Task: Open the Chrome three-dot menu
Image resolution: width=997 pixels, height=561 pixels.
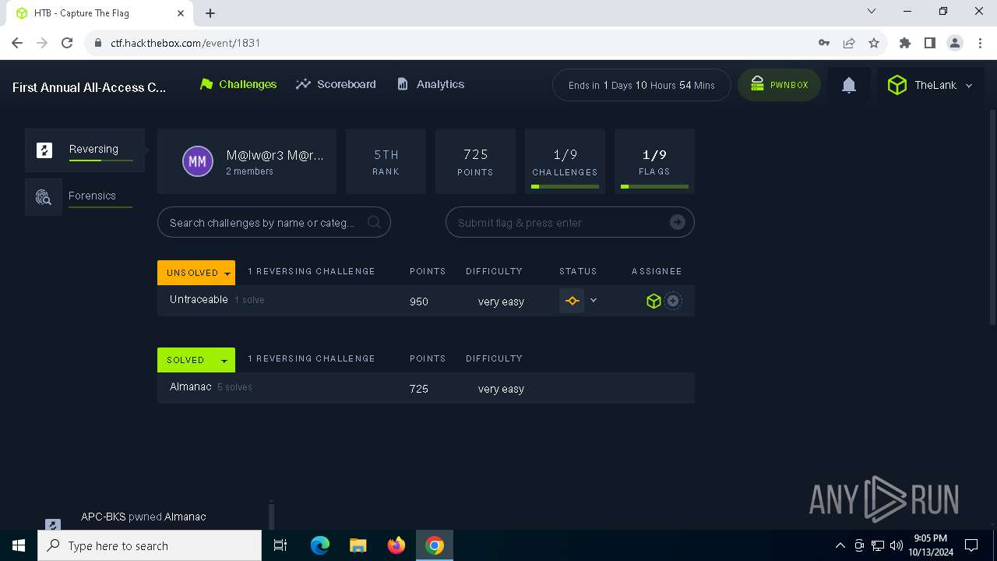Action: [980, 43]
